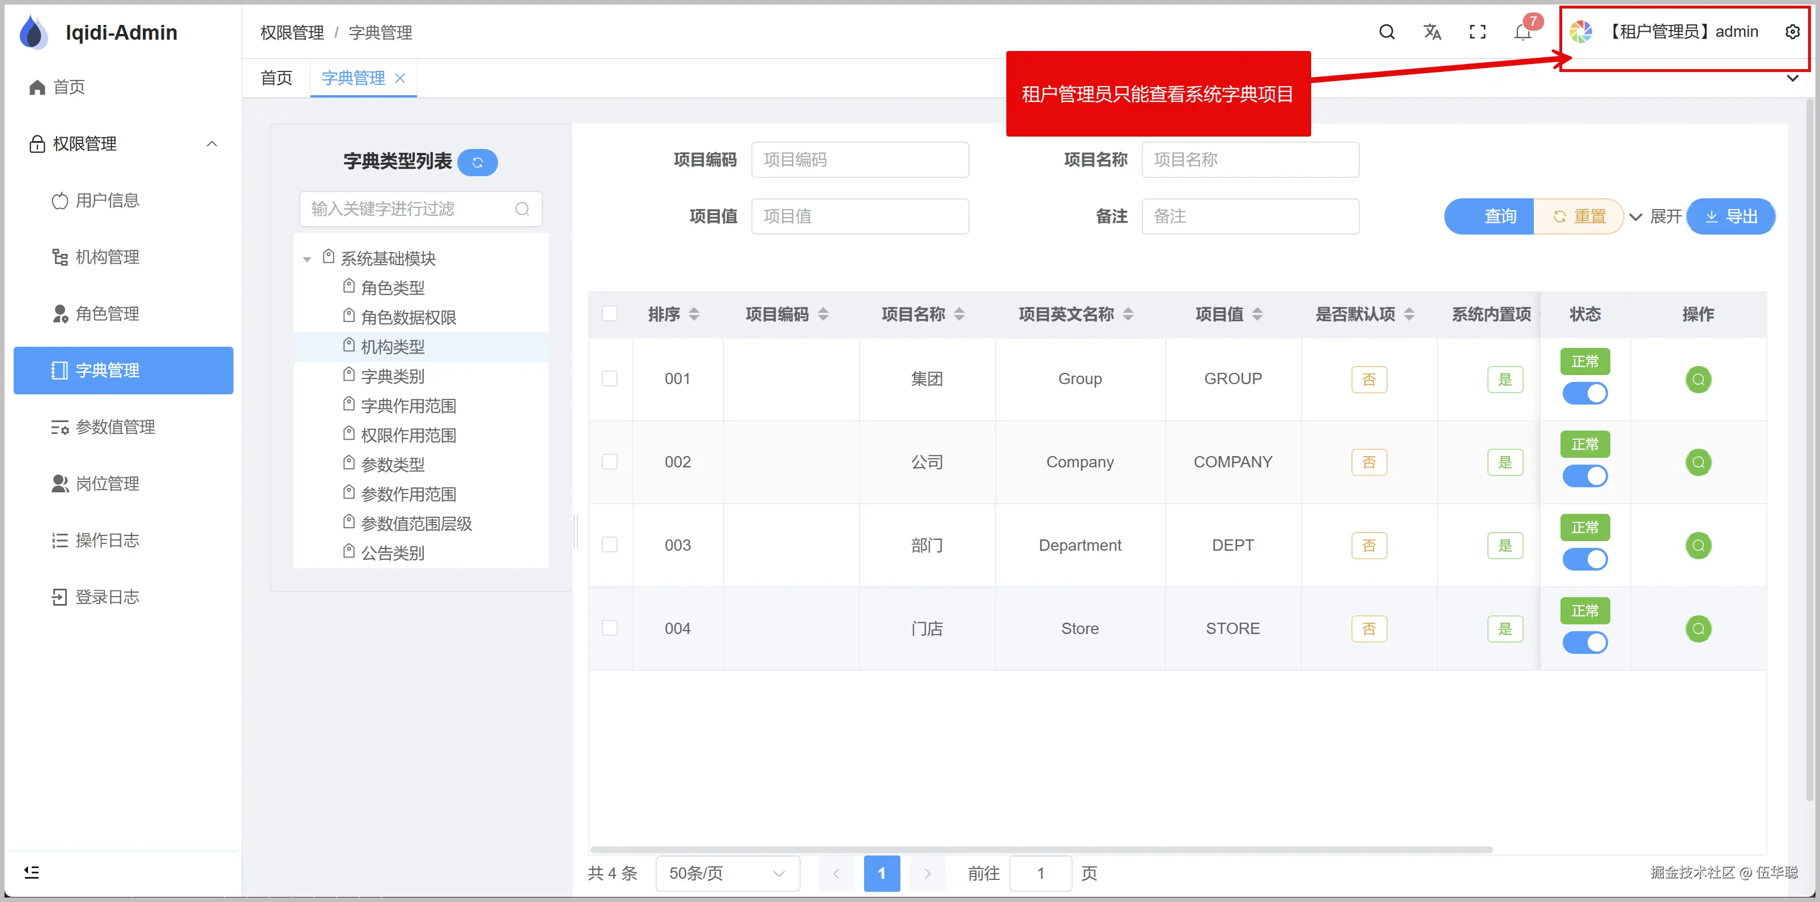Screen dimensions: 1820x902
Task: Open the notification bell with badge 7
Action: (1523, 32)
